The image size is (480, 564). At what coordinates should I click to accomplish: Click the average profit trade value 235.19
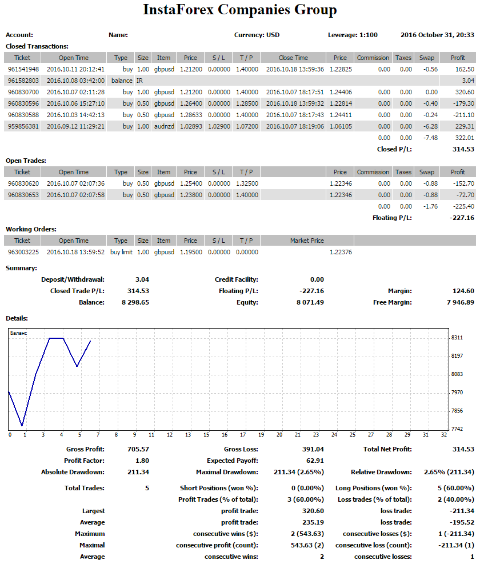pos(313,522)
